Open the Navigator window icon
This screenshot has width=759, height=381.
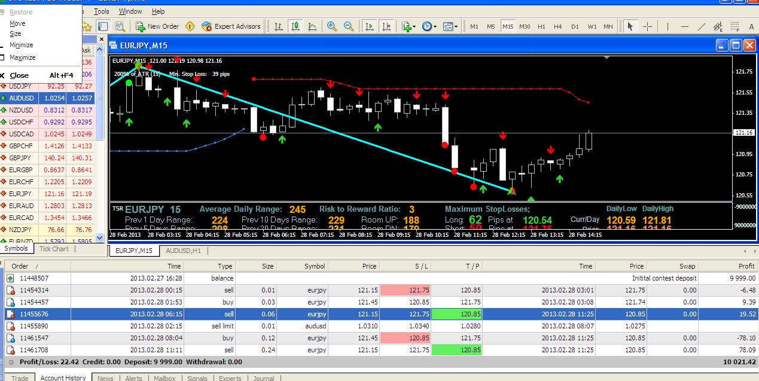87,26
